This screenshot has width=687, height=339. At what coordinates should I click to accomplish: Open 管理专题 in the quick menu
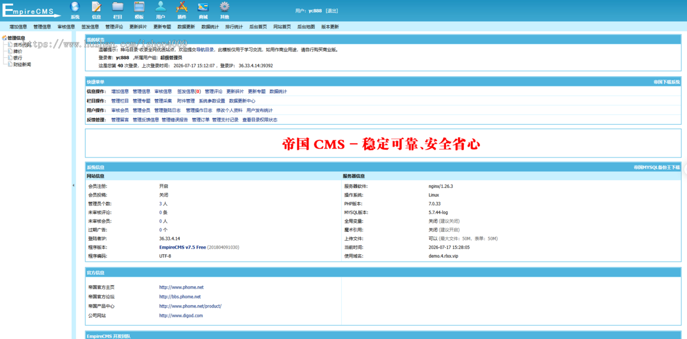pyautogui.click(x=142, y=101)
